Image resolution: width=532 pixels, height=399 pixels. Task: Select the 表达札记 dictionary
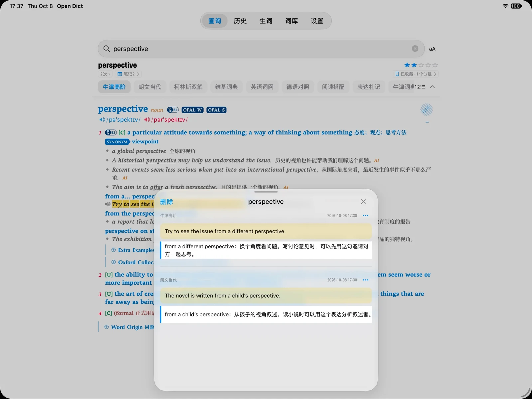pos(369,87)
